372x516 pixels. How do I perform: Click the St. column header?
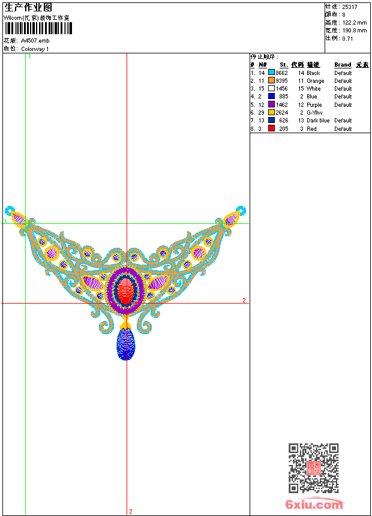pos(284,65)
